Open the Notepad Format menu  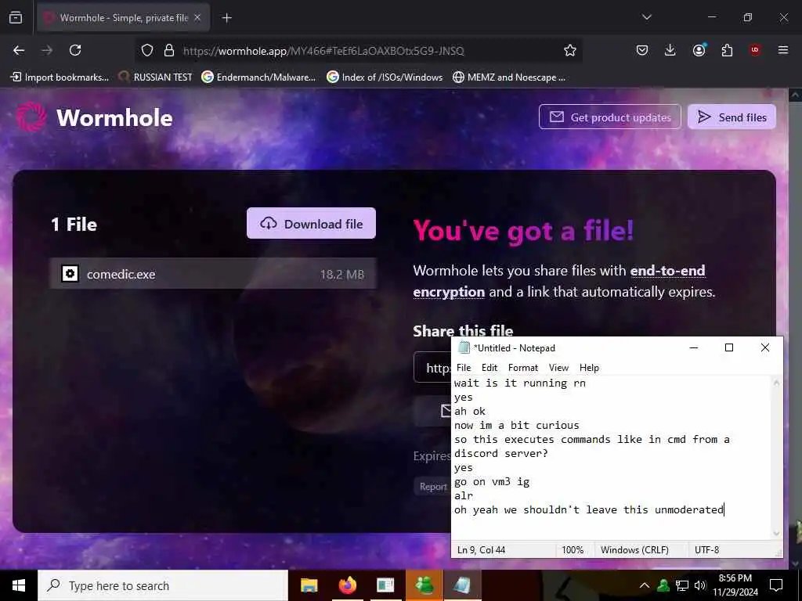(x=522, y=368)
